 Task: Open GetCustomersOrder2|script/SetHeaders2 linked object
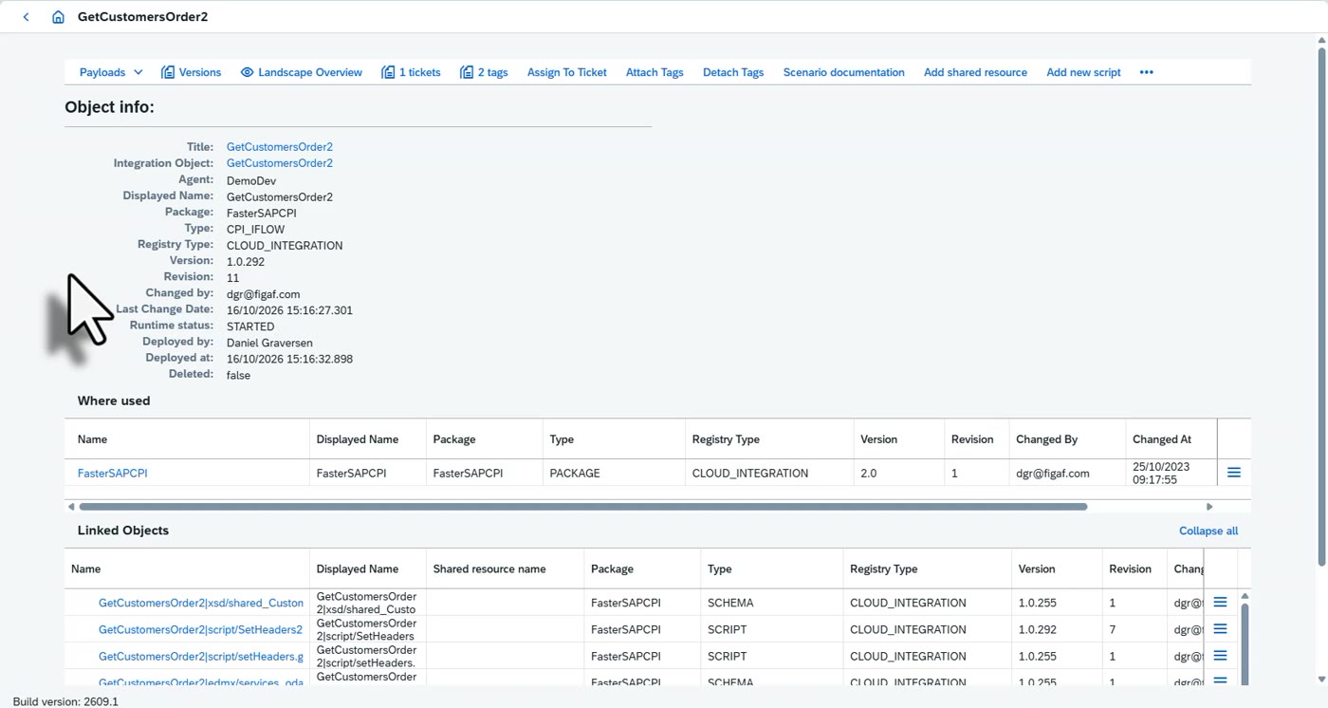[x=201, y=629]
